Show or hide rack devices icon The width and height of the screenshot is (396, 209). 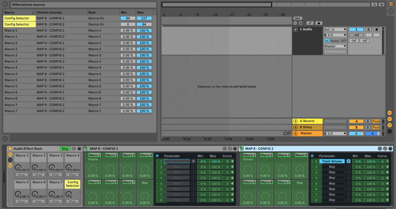coord(10,165)
